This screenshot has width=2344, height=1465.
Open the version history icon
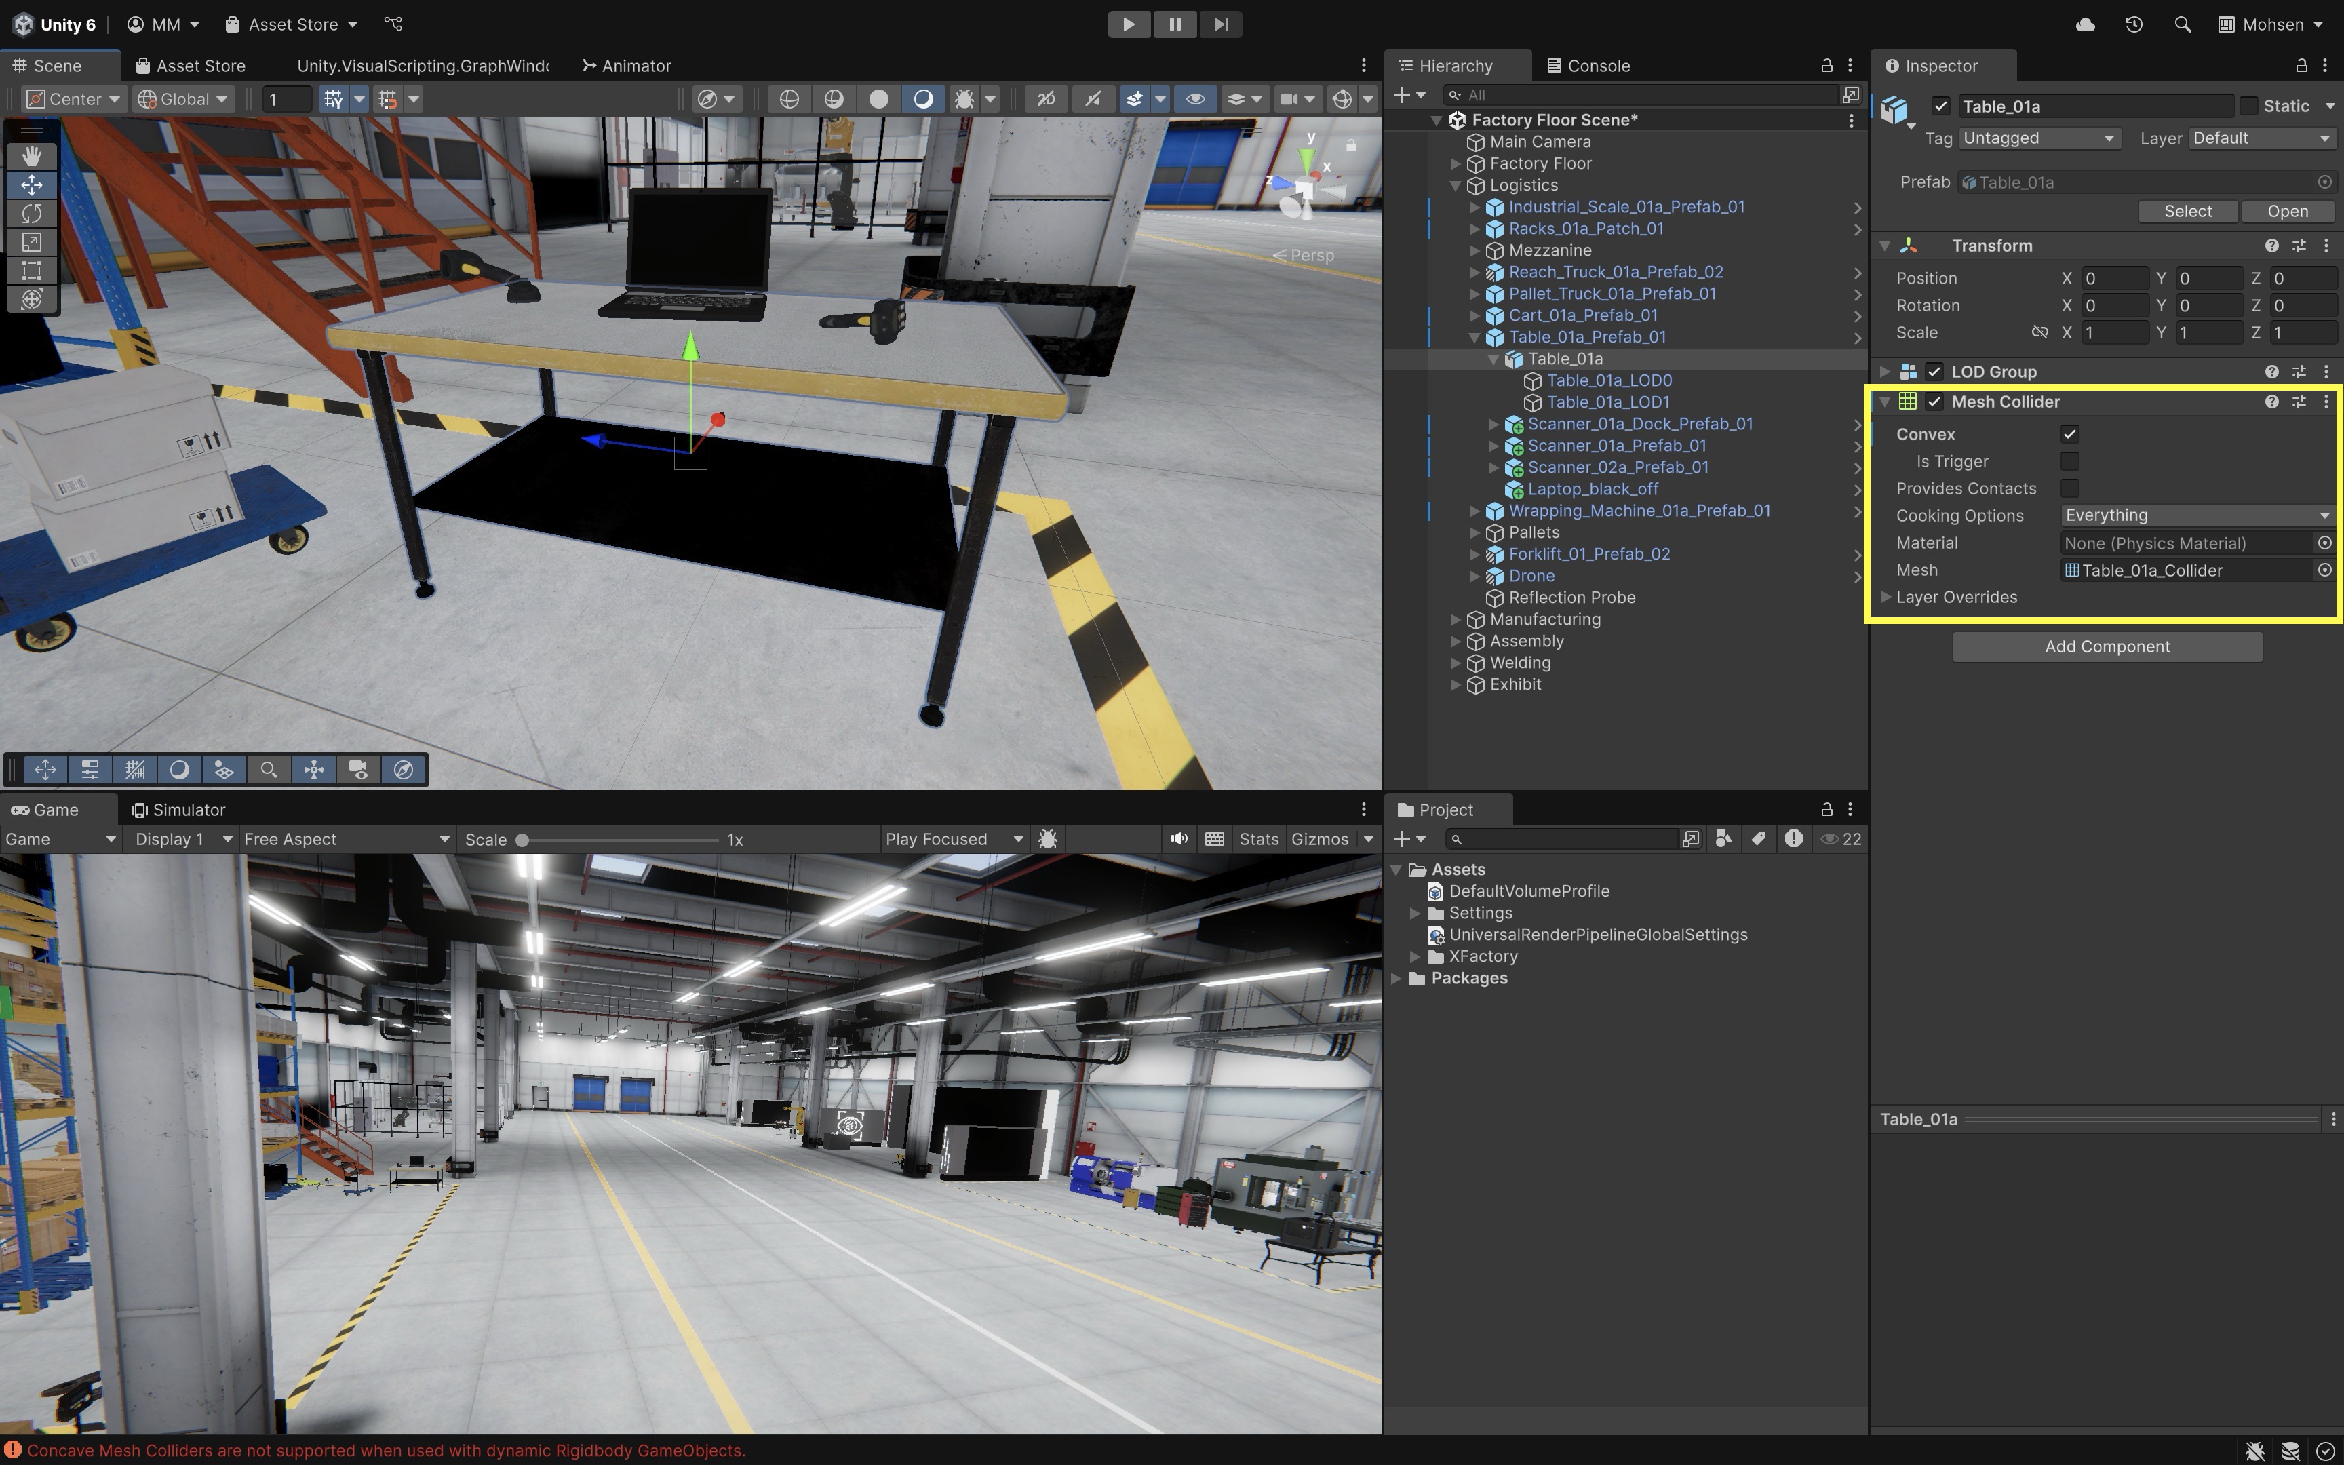pos(2134,24)
